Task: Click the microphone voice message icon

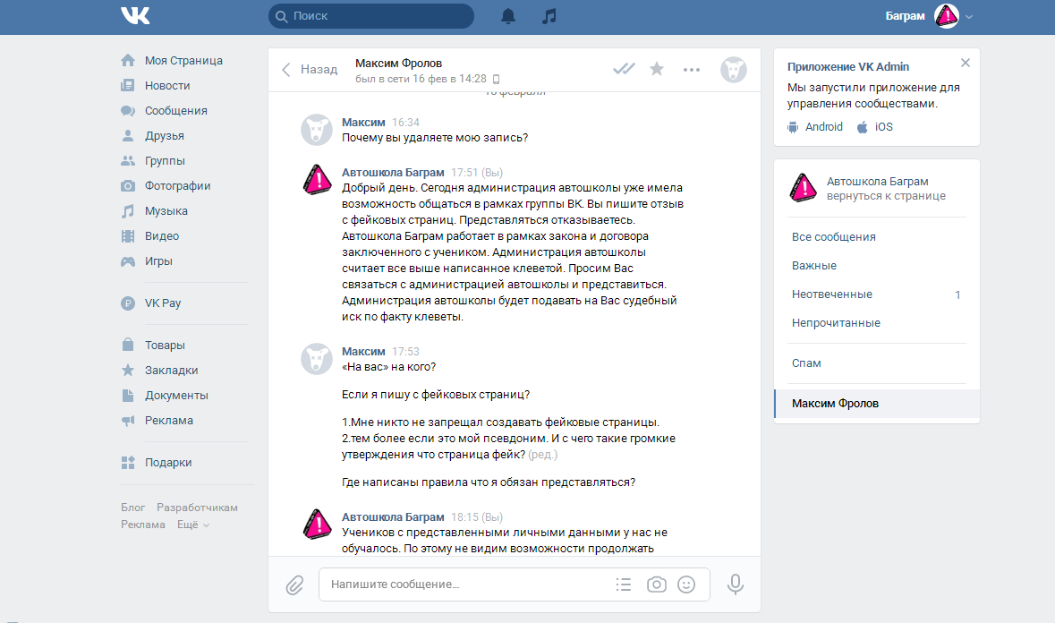Action: (736, 585)
